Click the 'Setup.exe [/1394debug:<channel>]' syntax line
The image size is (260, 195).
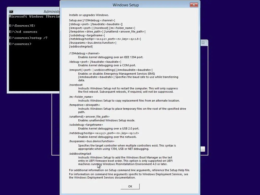pos(92,20)
